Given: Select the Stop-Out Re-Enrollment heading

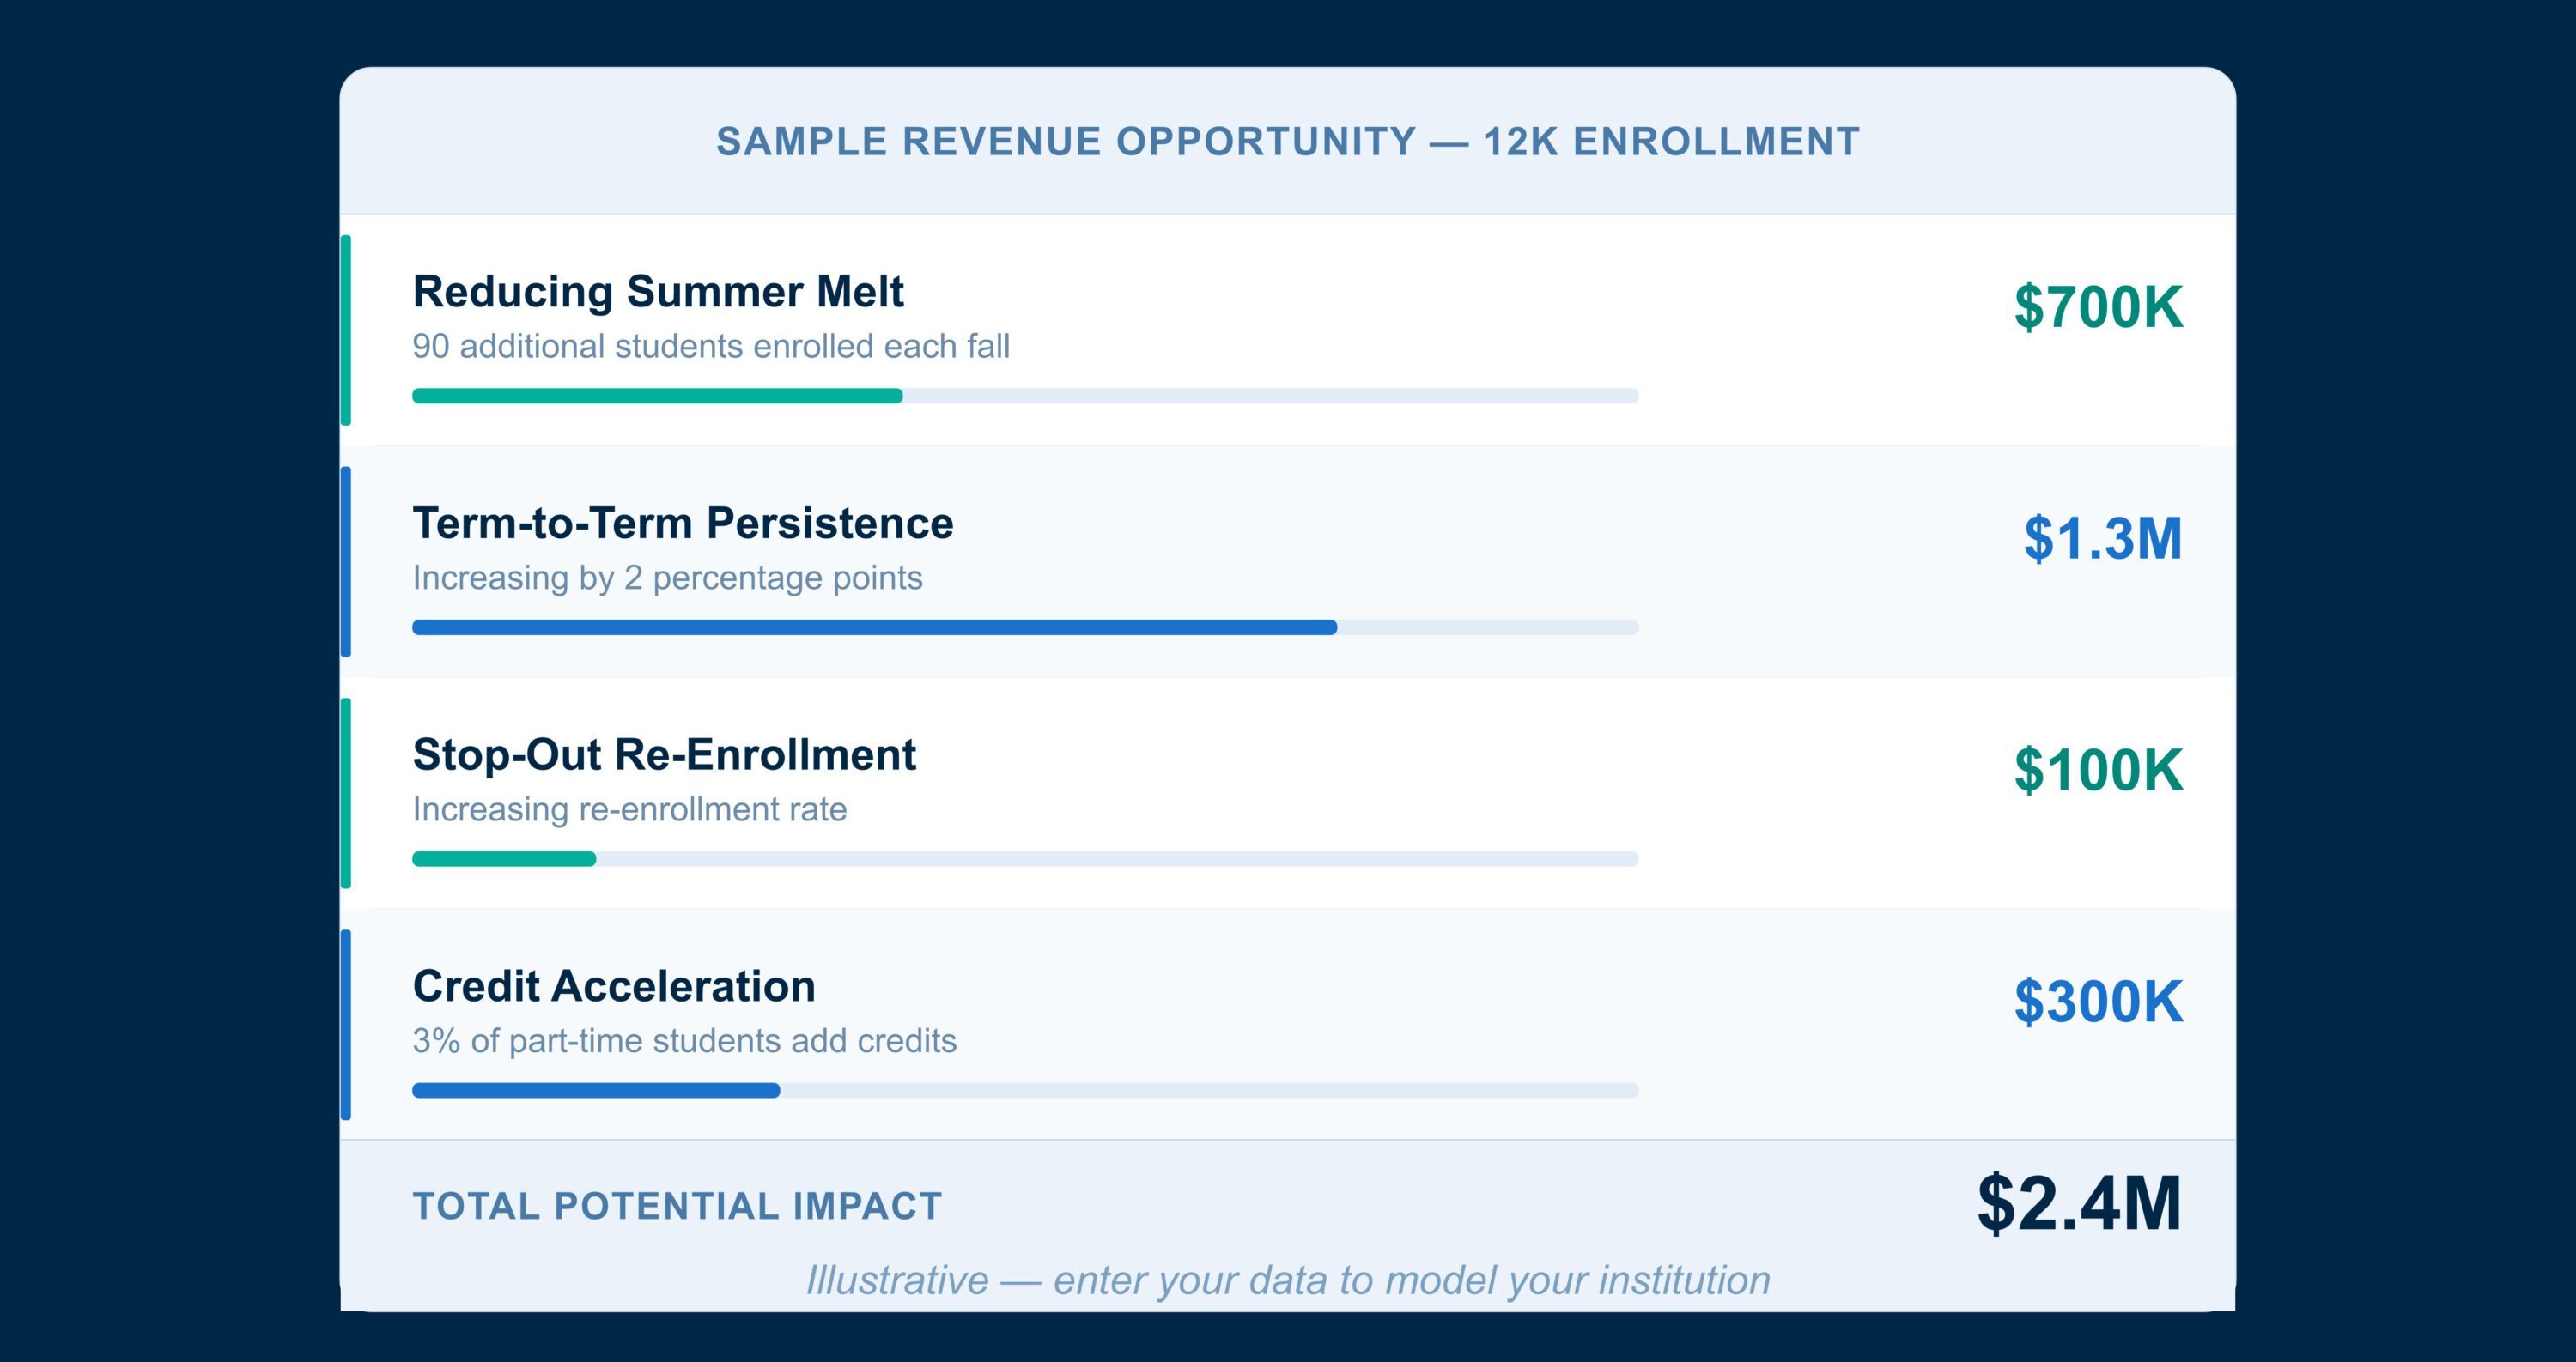Looking at the screenshot, I should [664, 754].
